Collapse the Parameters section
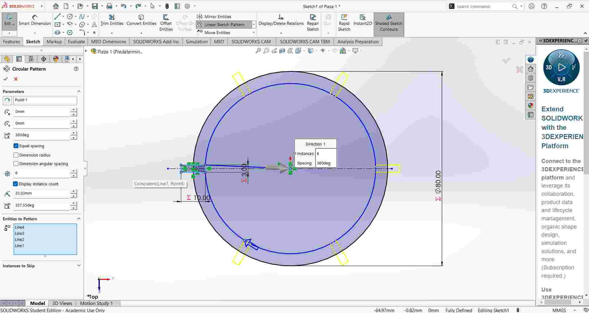This screenshot has height=313, width=589. pos(79,91)
